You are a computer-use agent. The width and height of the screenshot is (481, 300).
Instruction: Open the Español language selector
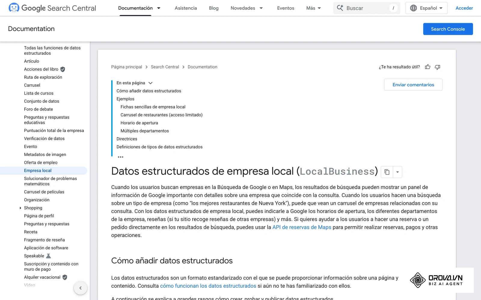[x=426, y=8]
